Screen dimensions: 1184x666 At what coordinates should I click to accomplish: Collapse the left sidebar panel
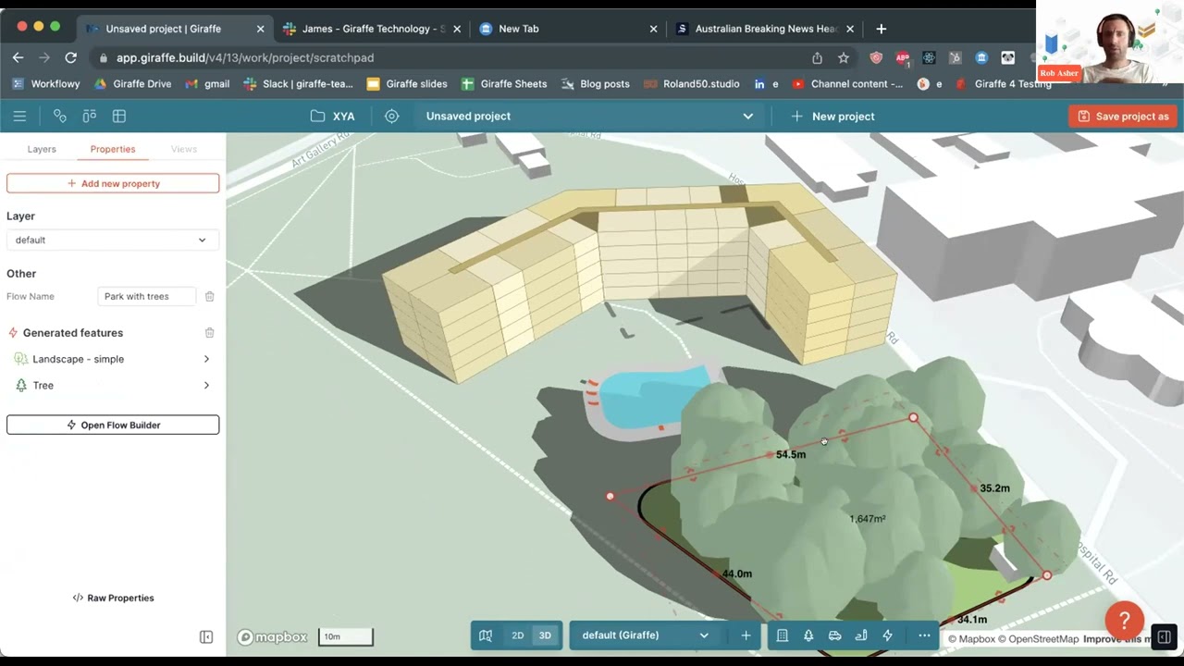(x=206, y=636)
